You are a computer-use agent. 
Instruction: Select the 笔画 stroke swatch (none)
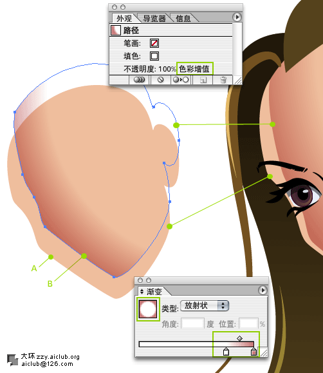(154, 43)
